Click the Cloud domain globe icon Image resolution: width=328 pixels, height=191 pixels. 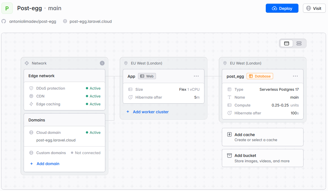pyautogui.click(x=31, y=132)
